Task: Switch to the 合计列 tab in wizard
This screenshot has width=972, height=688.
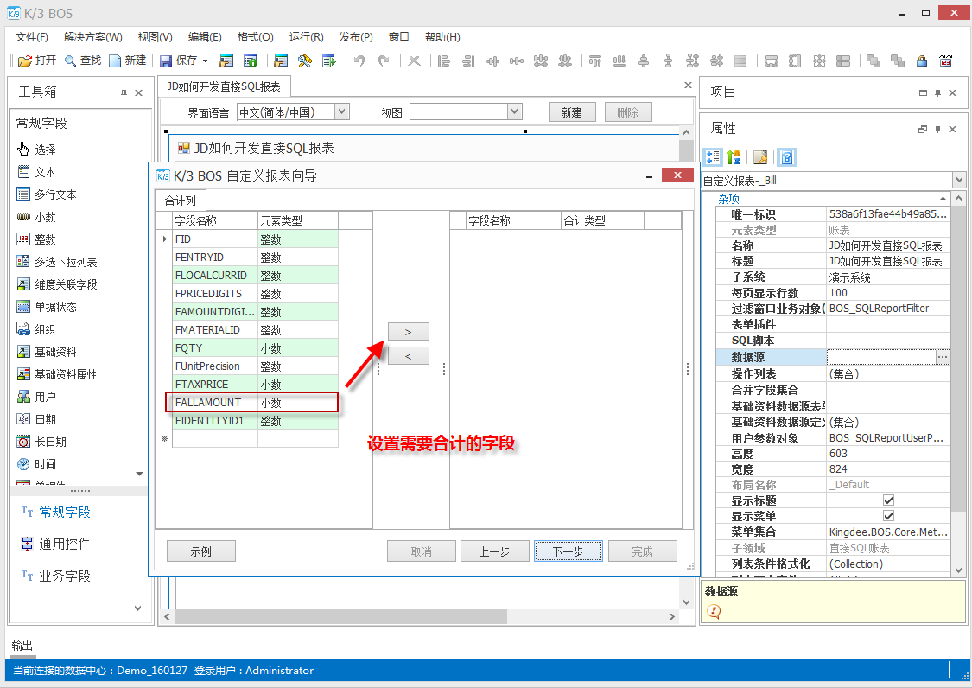Action: pos(181,201)
